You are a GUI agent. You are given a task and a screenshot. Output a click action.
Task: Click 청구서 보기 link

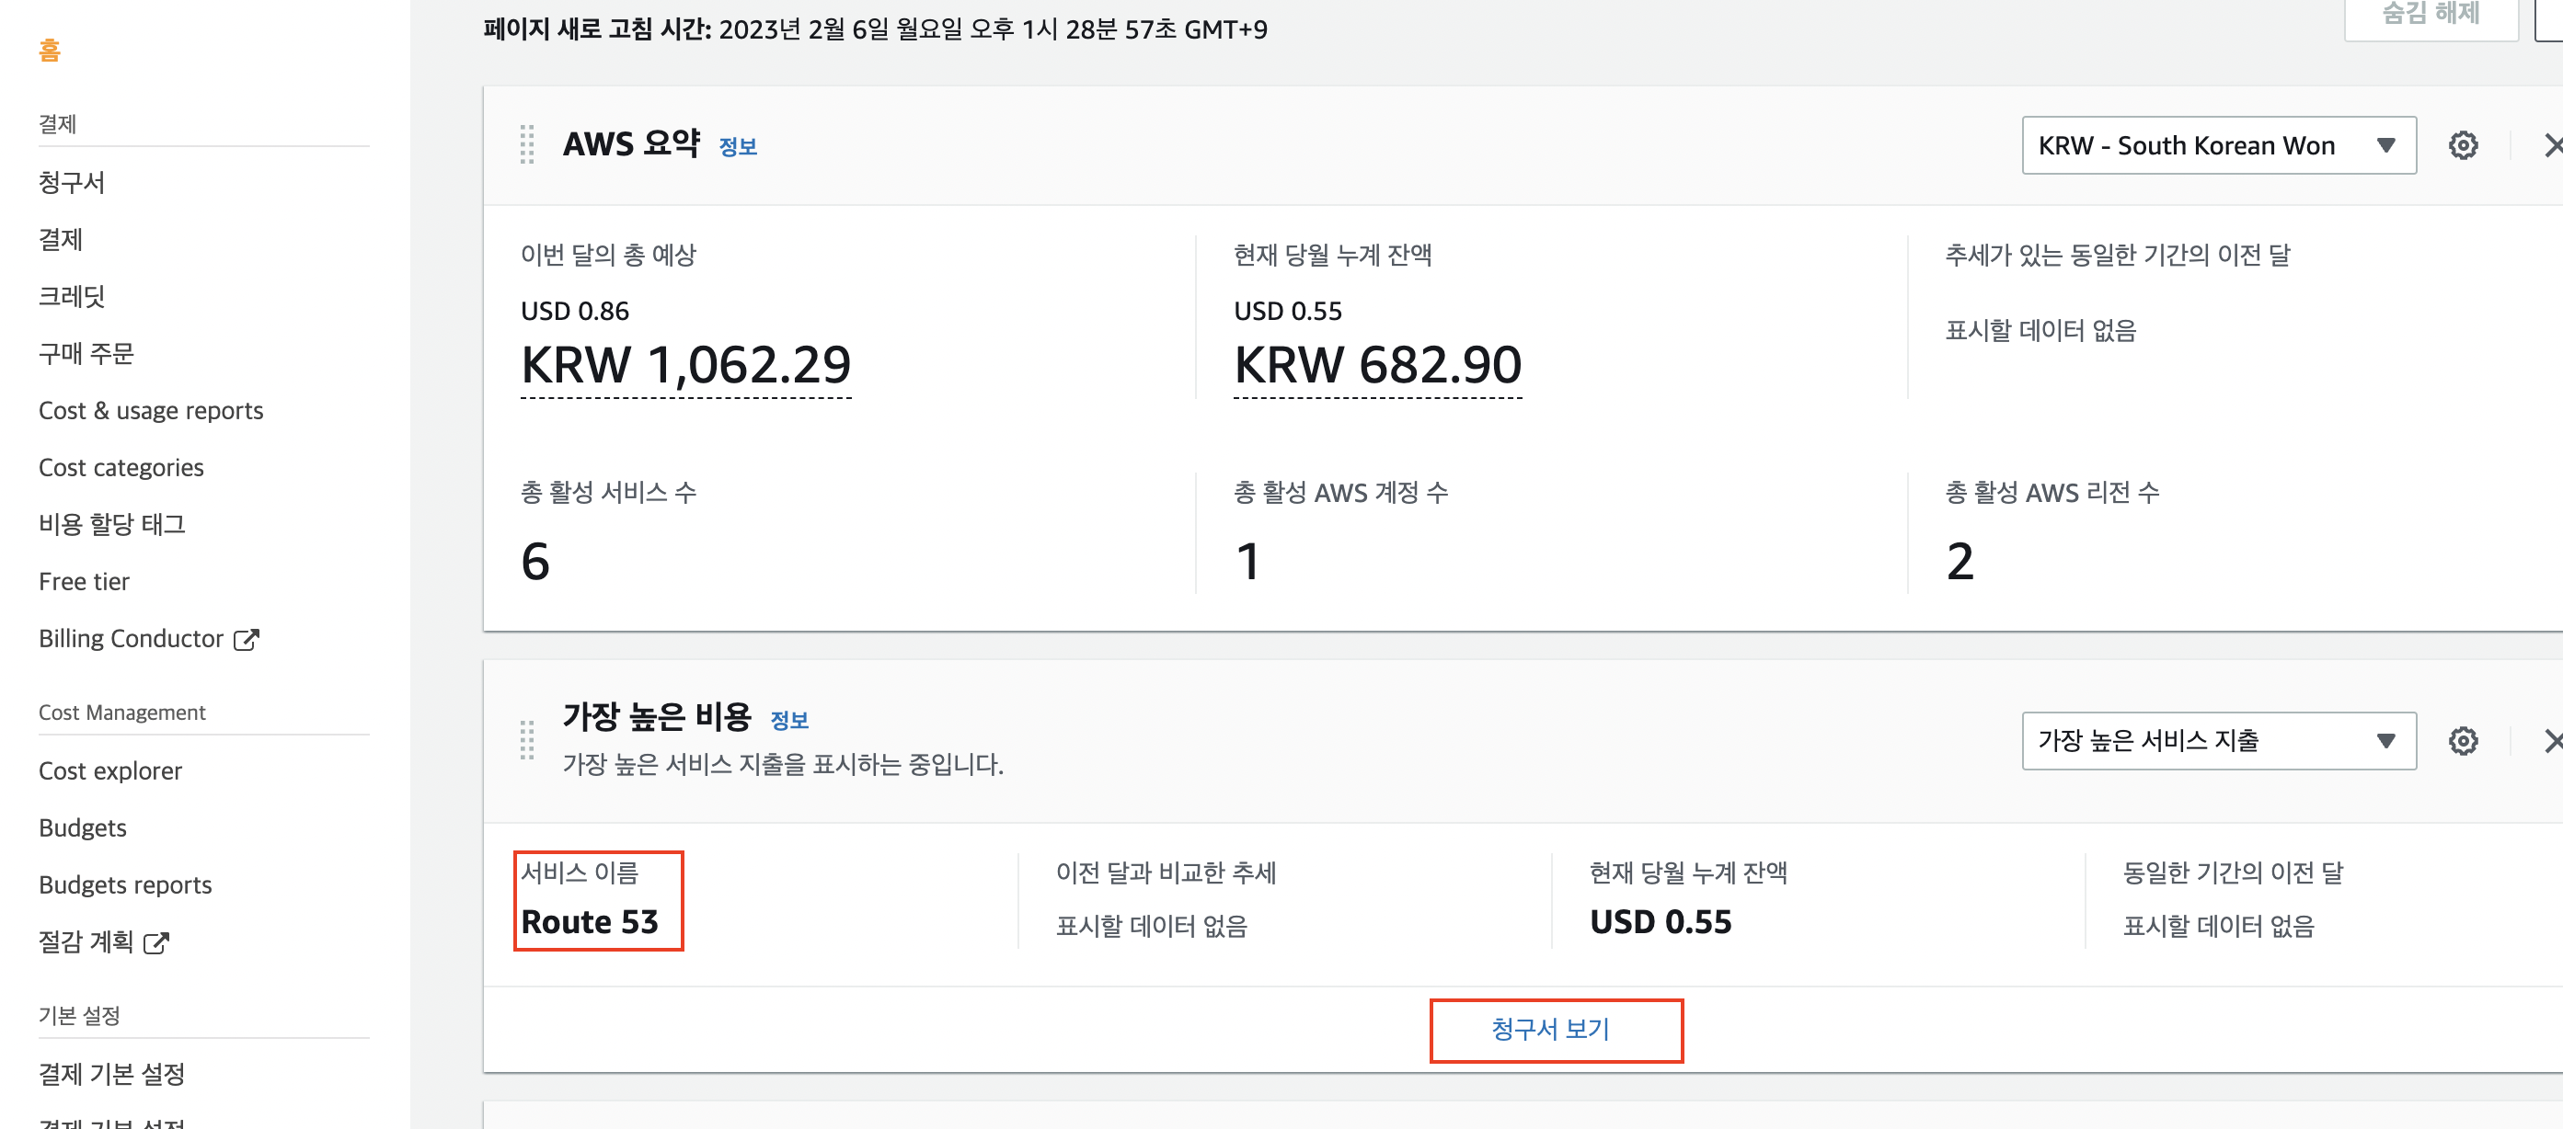click(1550, 1030)
